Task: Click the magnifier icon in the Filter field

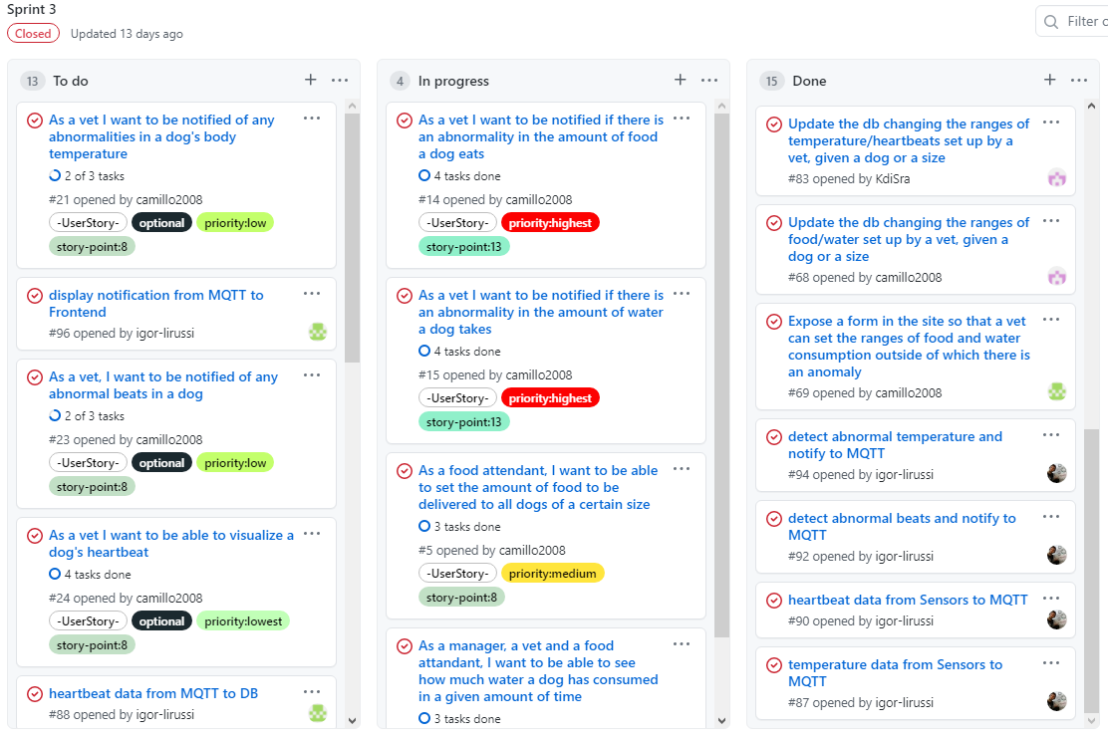Action: pyautogui.click(x=1051, y=20)
